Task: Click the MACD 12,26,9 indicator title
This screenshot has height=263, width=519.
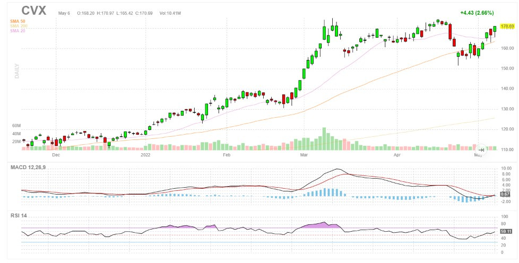Action: click(x=28, y=168)
